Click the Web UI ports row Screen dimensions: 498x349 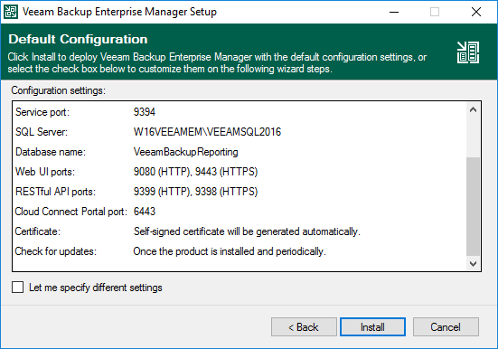136,172
